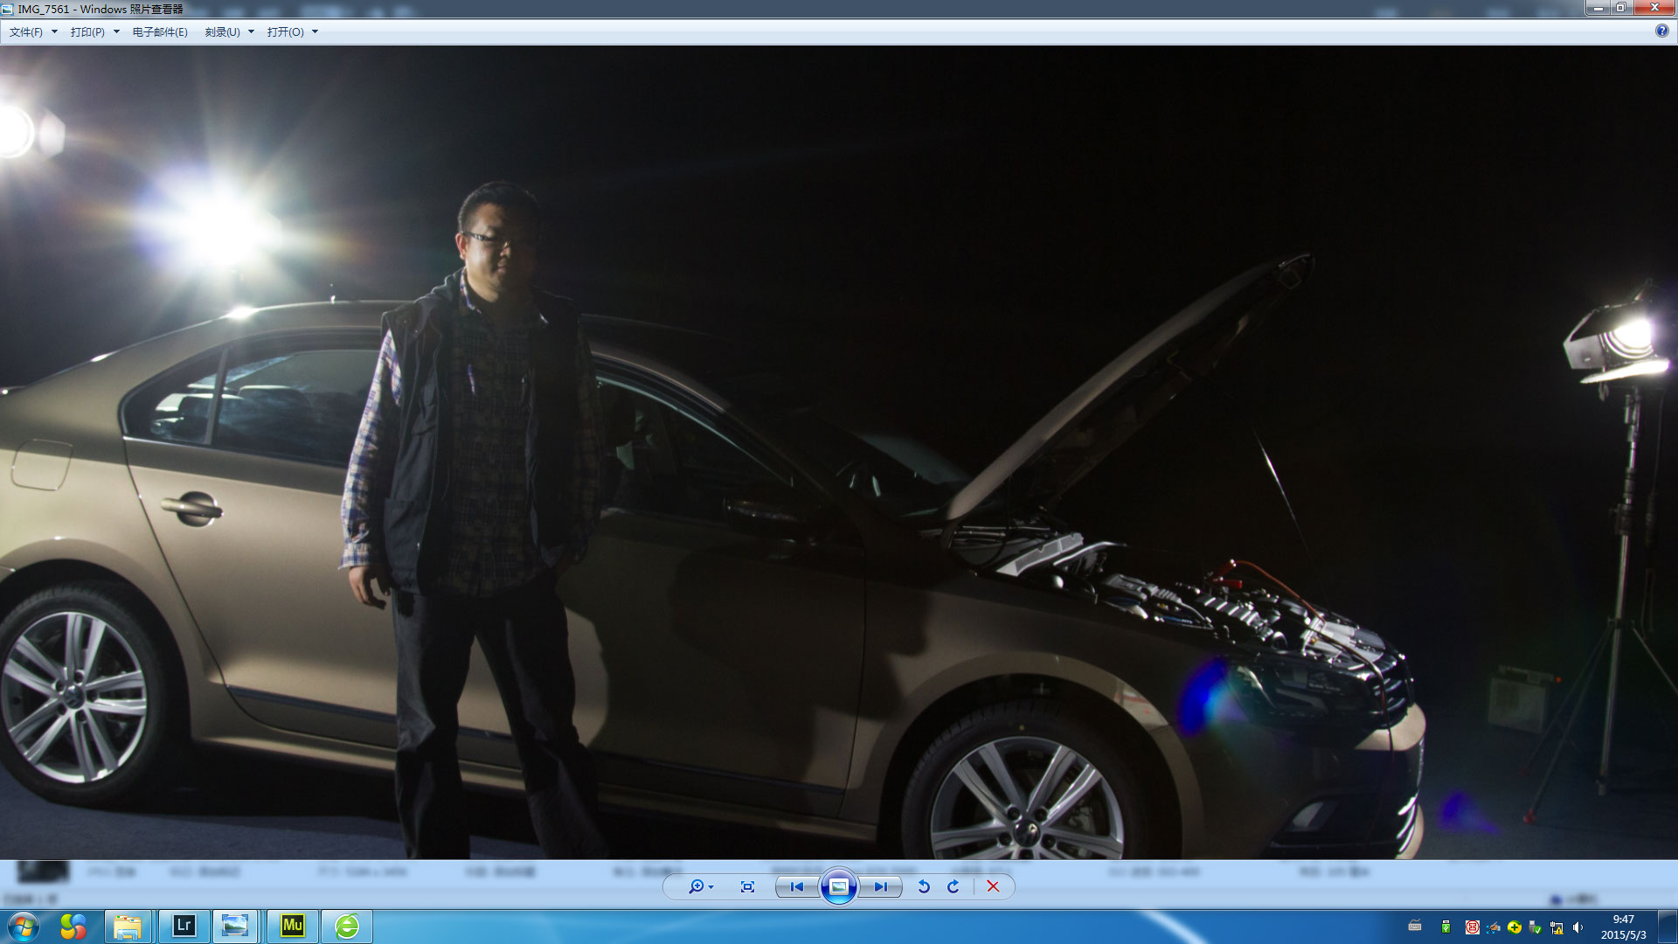Start the slideshow with center button

click(838, 886)
